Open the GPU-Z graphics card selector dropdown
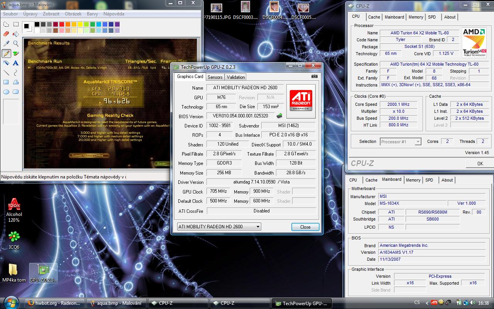This screenshot has height=309, width=494. tap(219, 227)
